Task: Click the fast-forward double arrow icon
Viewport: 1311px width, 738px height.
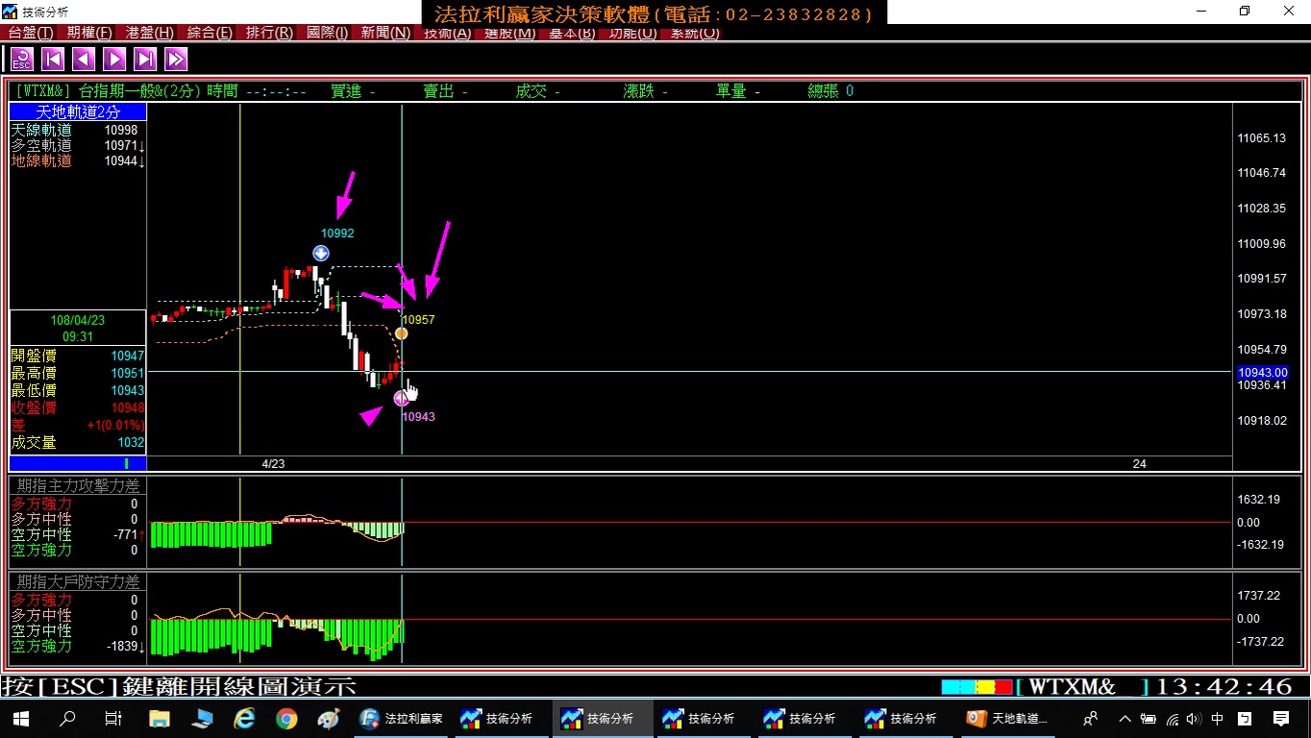Action: point(176,60)
